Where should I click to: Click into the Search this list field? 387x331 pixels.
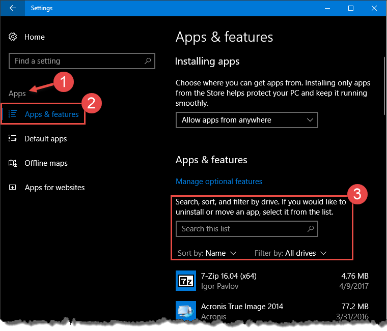[247, 229]
